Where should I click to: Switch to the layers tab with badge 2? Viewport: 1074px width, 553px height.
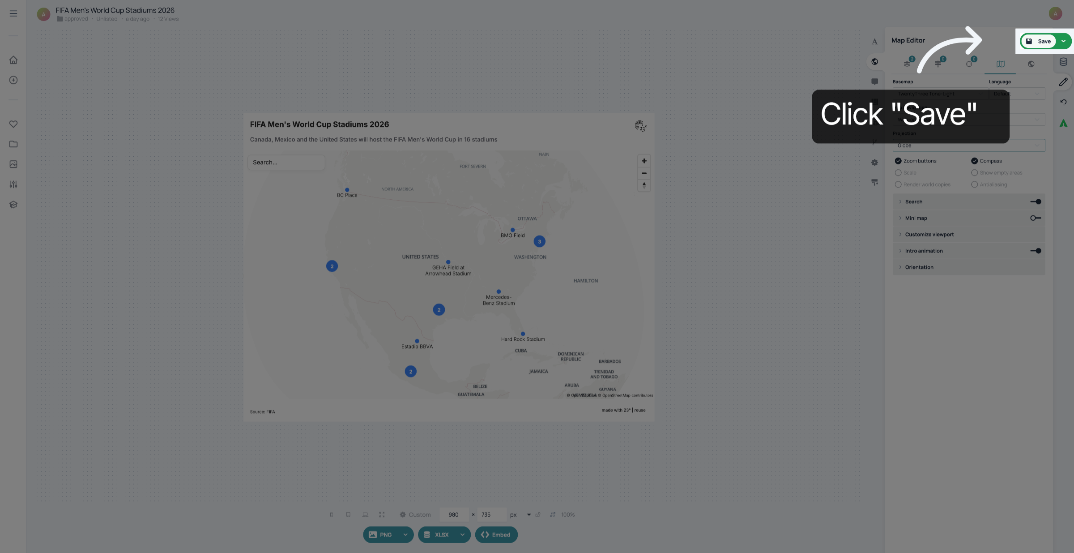[908, 63]
